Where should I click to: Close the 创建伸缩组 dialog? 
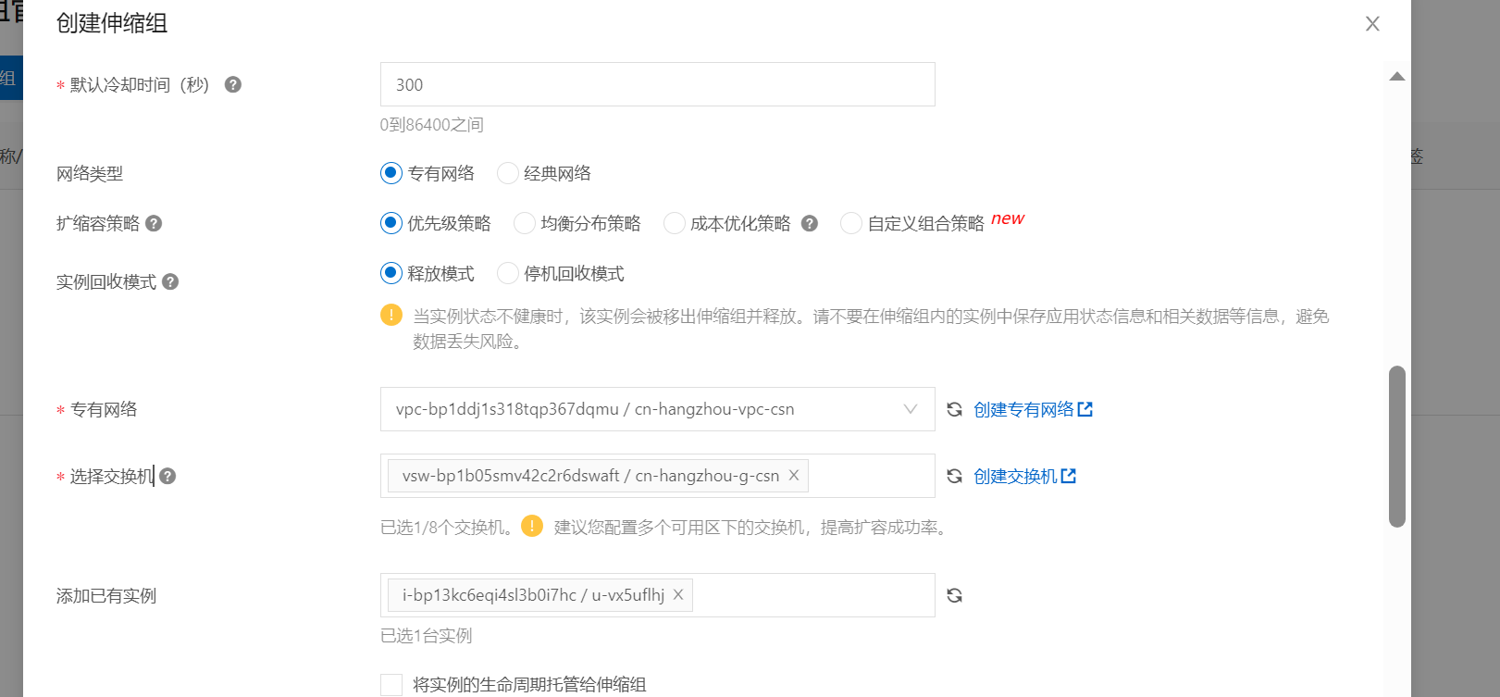[x=1372, y=24]
